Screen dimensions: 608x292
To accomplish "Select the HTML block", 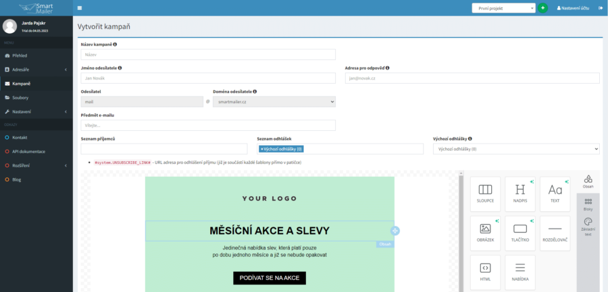I will pyautogui.click(x=485, y=272).
